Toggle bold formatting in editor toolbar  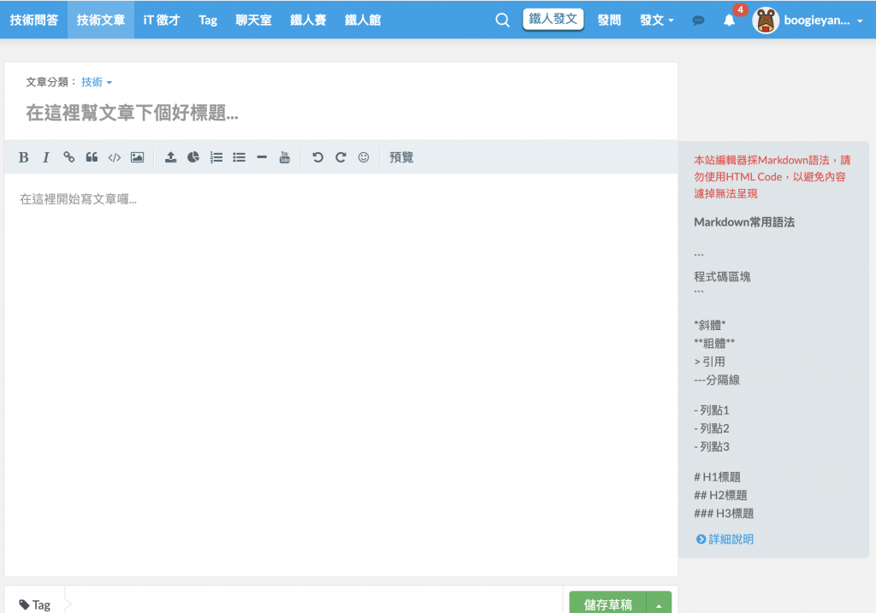(23, 157)
